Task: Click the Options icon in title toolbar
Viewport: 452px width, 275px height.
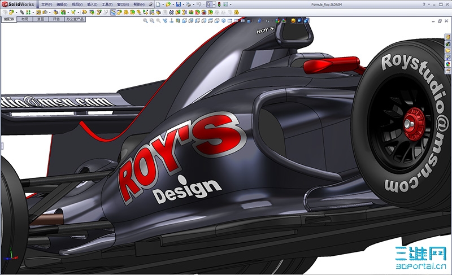Action: point(225,5)
